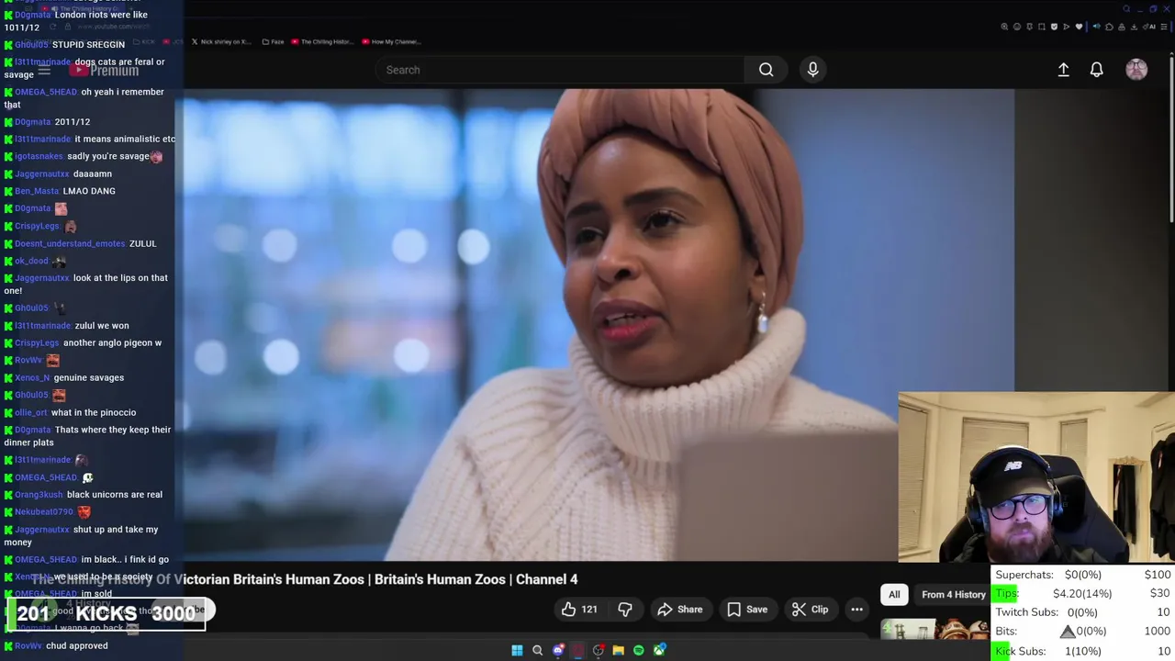Viewport: 1175px width, 661px height.
Task: Click chat username Ben_Masta
Action: pyautogui.click(x=37, y=191)
